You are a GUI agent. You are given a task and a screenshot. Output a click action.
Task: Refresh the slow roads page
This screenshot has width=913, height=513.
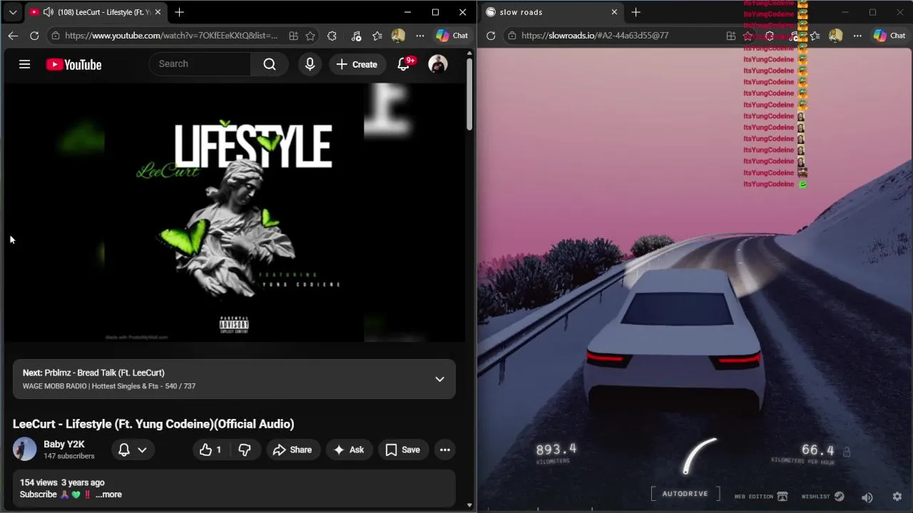tap(491, 36)
